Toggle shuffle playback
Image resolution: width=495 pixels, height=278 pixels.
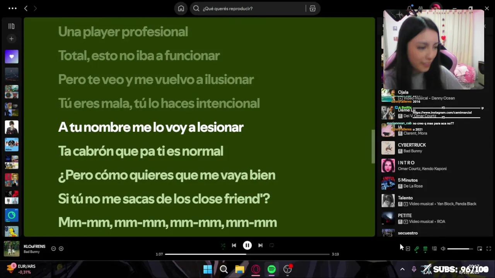223,245
